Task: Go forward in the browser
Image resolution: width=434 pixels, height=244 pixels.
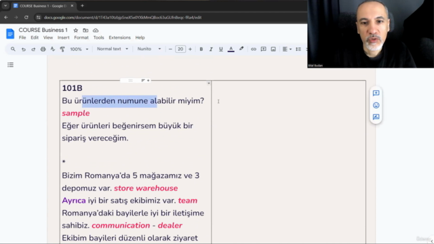Action: tap(16, 18)
